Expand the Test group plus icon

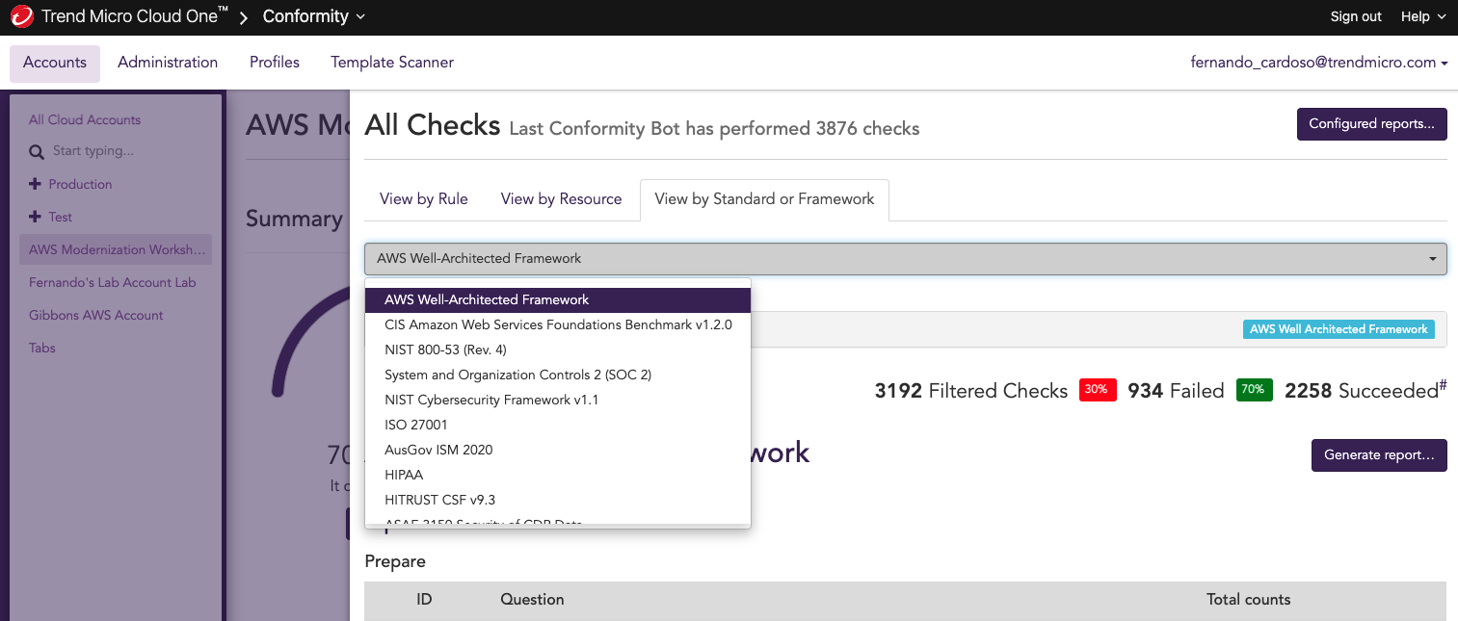click(35, 217)
